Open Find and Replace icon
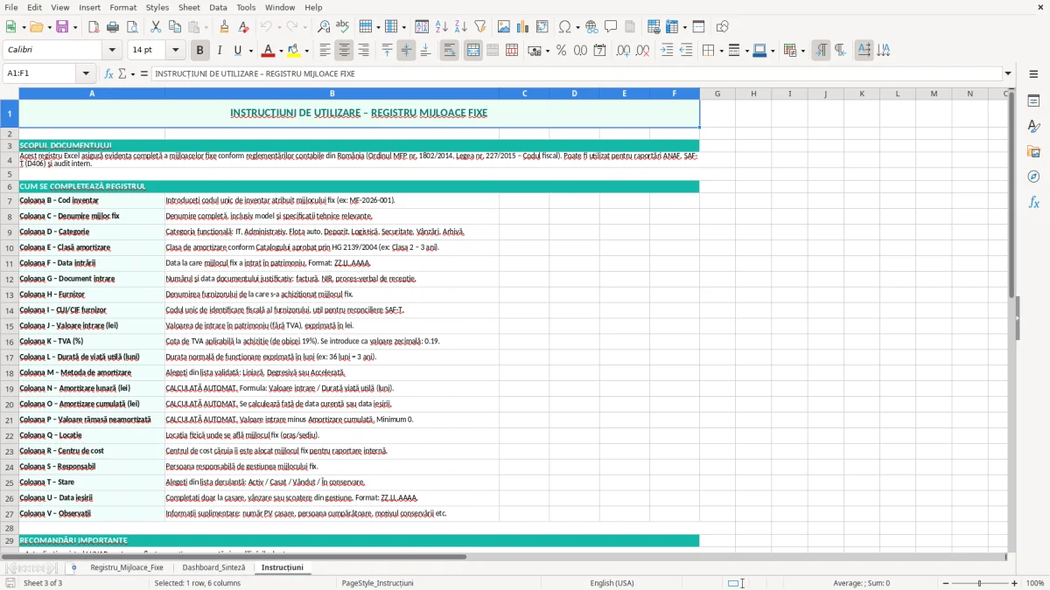 point(324,27)
